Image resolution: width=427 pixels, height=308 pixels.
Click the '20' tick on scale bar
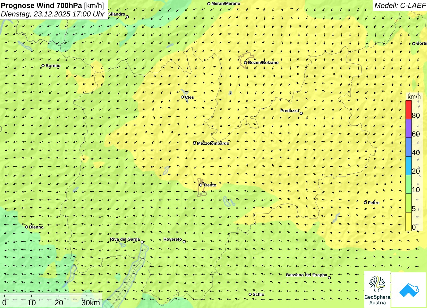pos(59,303)
